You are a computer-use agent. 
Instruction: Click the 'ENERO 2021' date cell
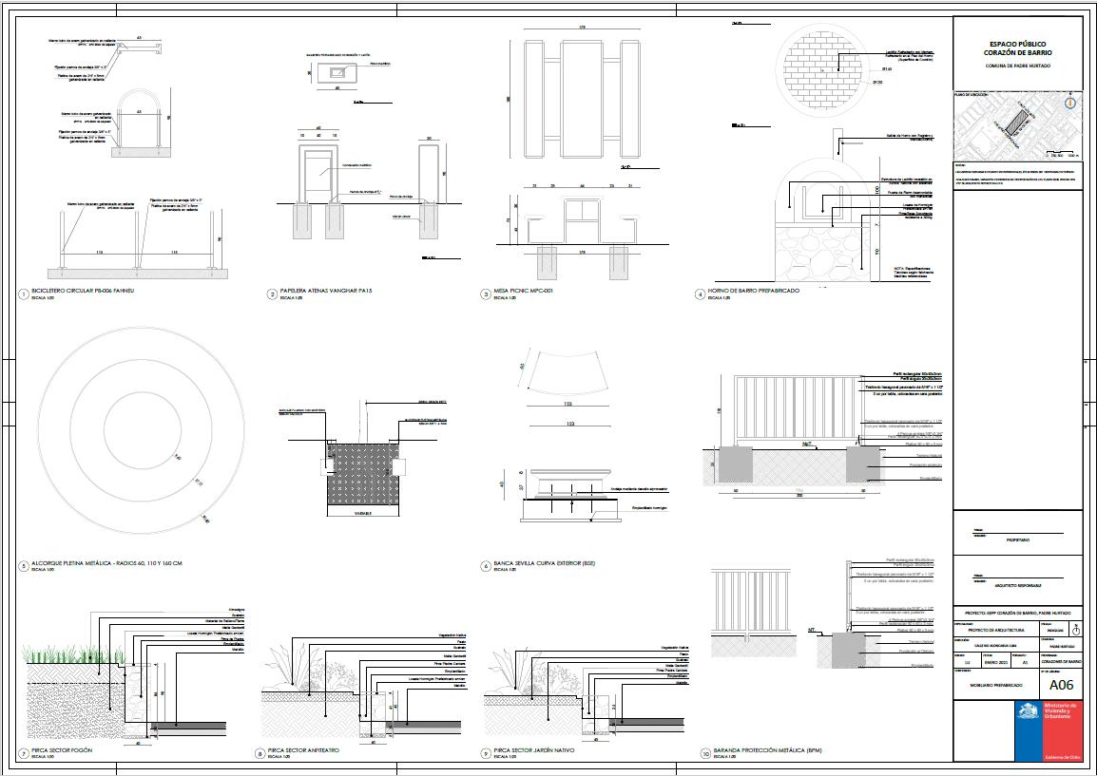coord(996,662)
